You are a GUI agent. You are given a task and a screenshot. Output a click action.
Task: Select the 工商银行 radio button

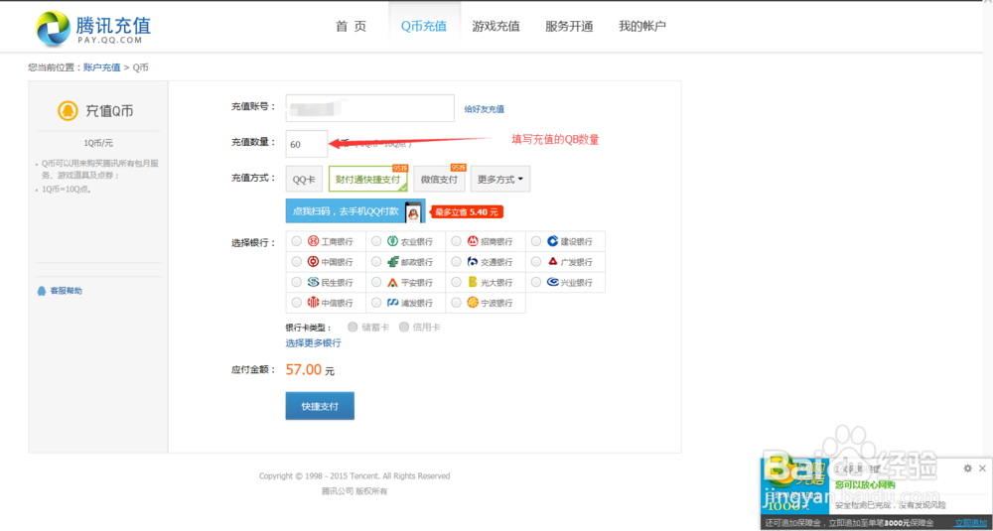296,241
